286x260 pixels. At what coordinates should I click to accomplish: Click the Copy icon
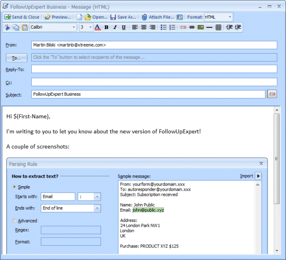(x=16, y=27)
